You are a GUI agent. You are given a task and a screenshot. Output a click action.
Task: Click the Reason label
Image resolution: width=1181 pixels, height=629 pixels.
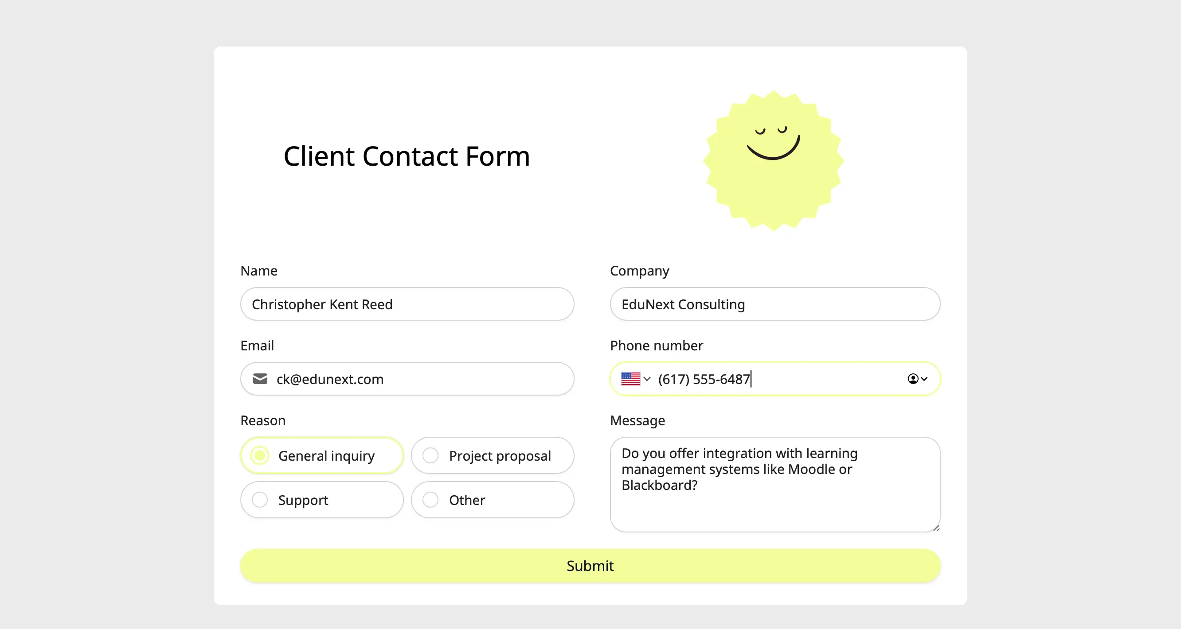(x=263, y=420)
